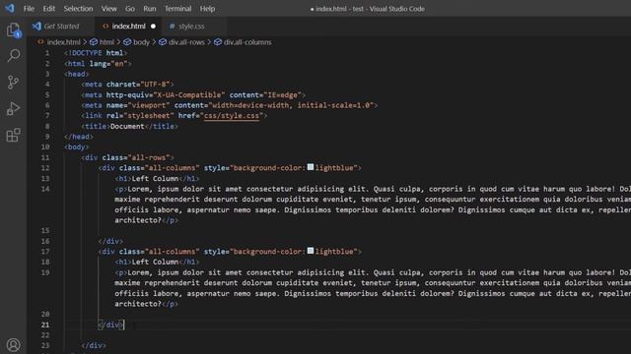Click the div class="all-rows" line
Image resolution: width=631 pixels, height=354 pixels.
[x=127, y=157]
